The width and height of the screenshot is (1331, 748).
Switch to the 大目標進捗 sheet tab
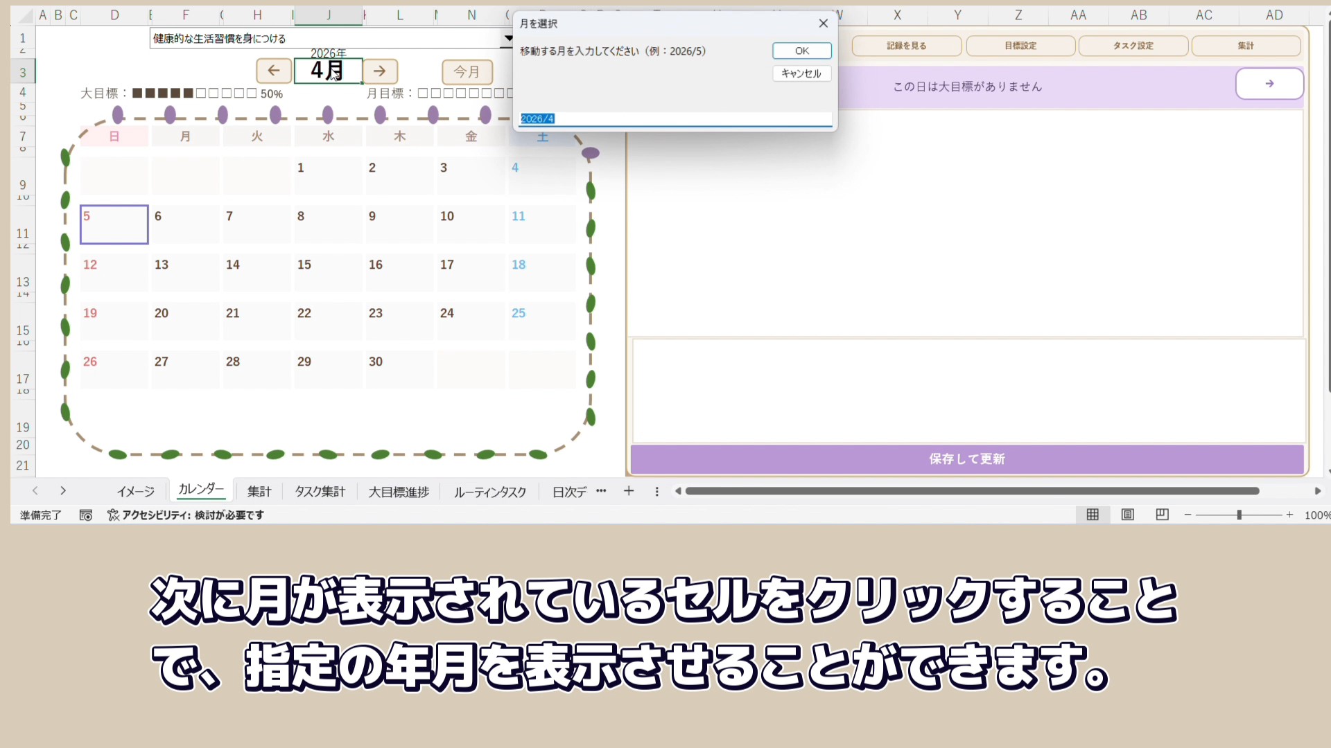(399, 492)
